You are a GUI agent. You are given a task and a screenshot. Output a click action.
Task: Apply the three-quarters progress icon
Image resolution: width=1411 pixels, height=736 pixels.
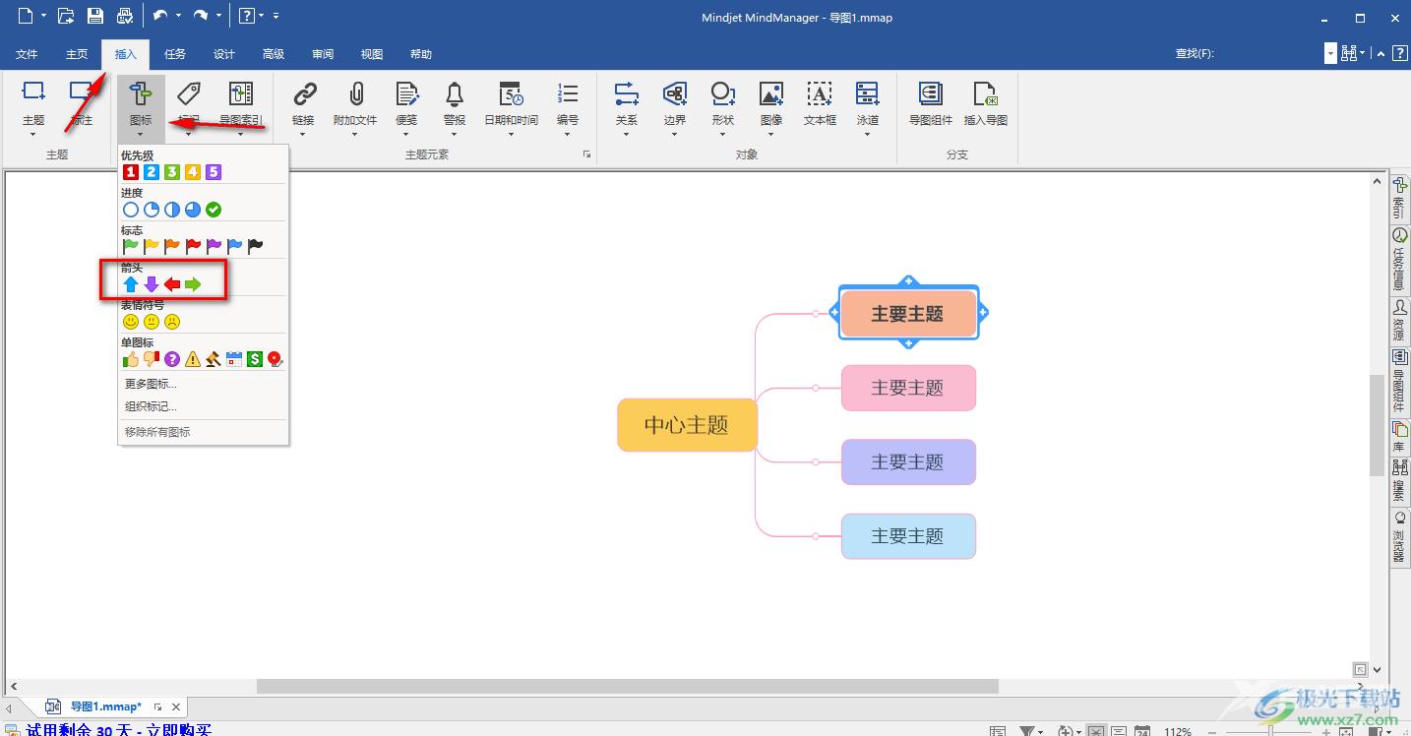(193, 210)
